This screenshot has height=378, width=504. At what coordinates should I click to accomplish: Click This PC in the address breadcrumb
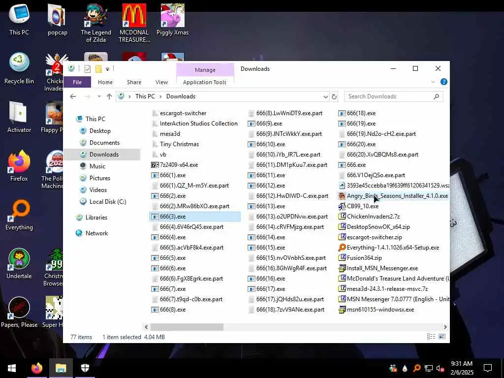[145, 96]
